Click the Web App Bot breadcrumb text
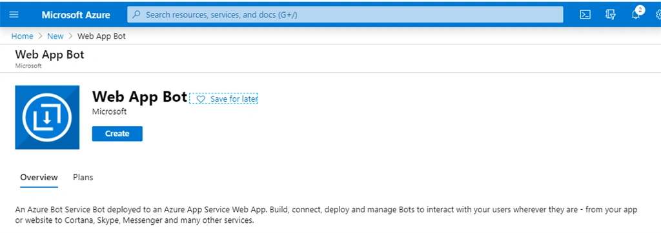 [101, 36]
